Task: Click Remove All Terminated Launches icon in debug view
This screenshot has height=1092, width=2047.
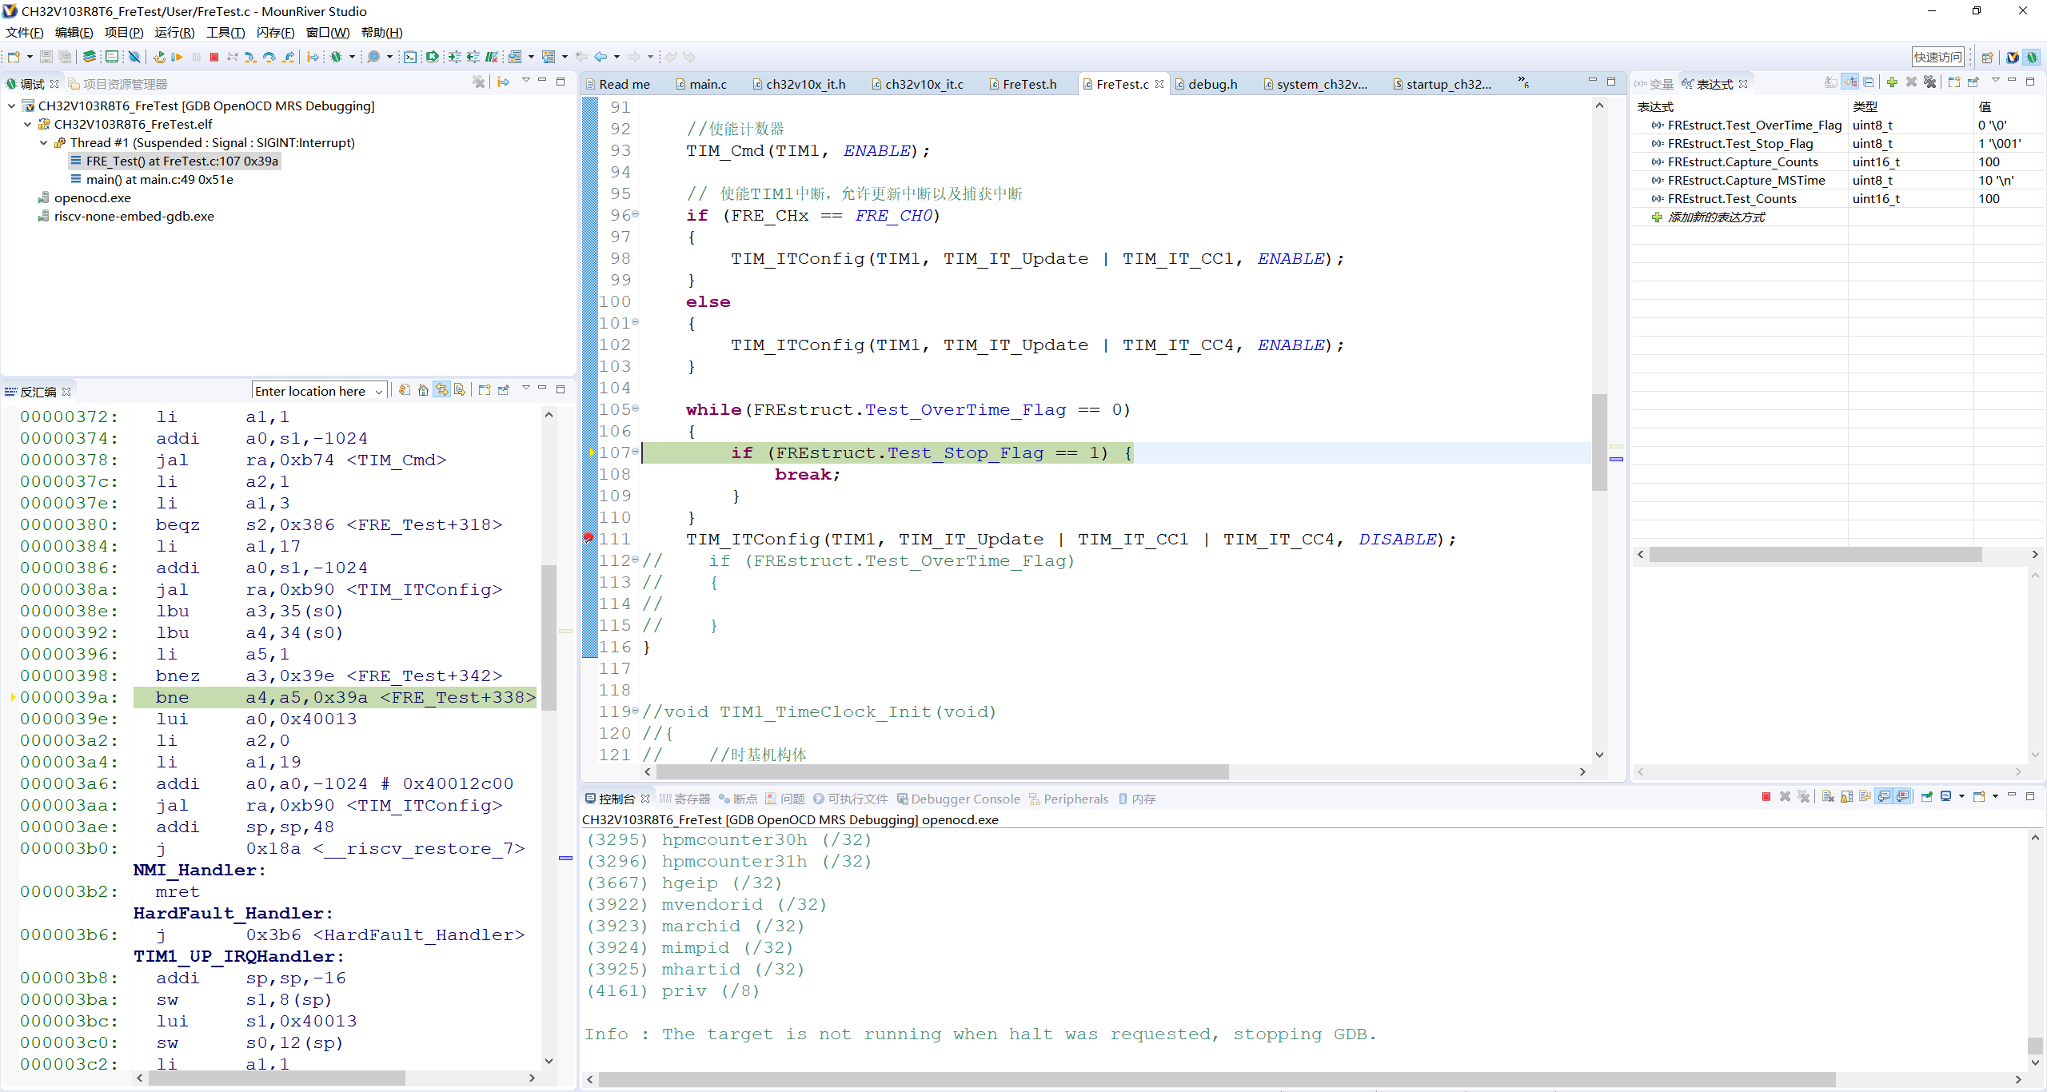Action: pyautogui.click(x=478, y=82)
